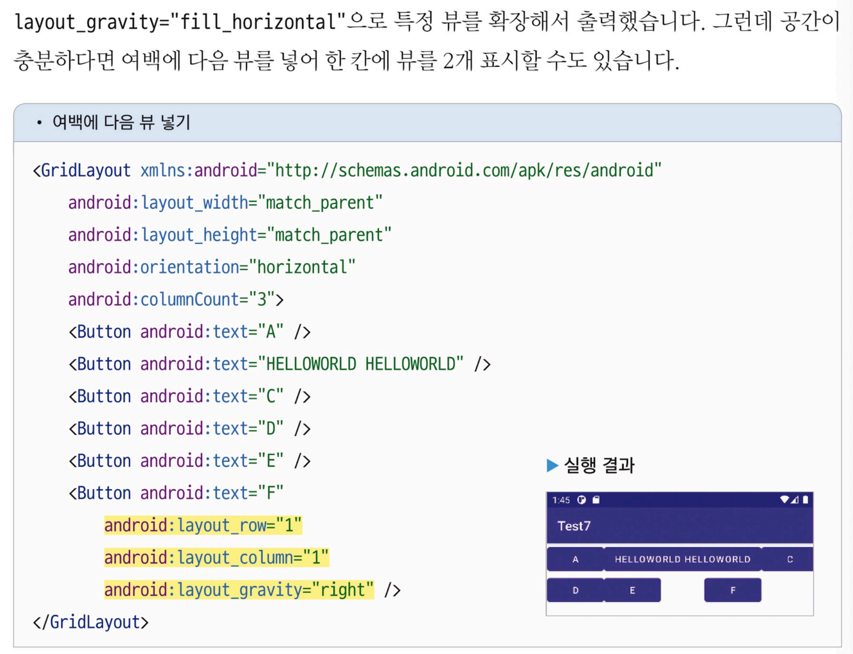This screenshot has width=853, height=654.
Task: Tap the F button in the Test7 app
Action: tap(733, 590)
